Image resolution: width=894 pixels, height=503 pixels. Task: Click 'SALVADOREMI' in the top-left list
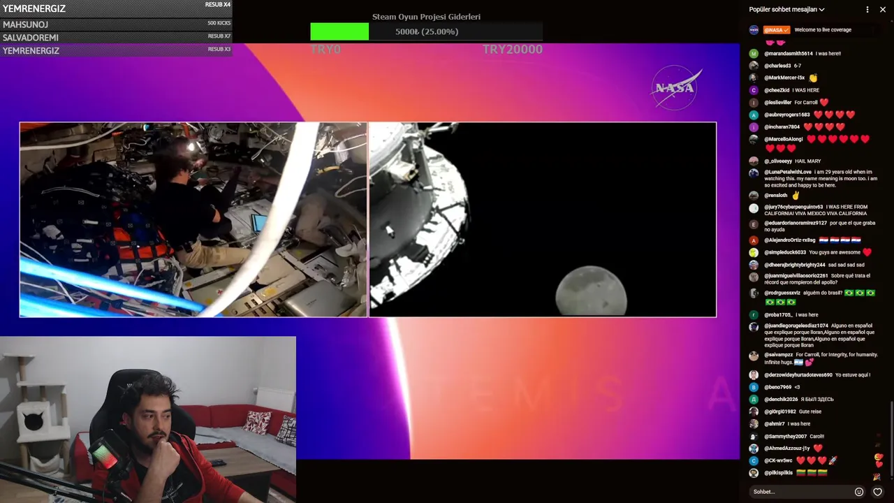tap(31, 38)
